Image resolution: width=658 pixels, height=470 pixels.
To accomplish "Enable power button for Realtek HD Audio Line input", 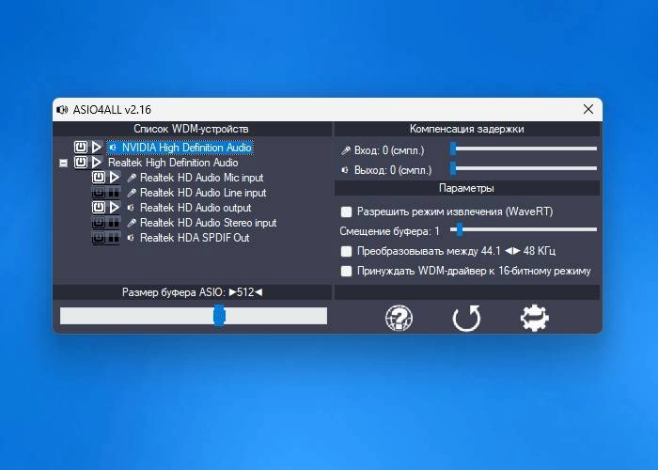I will (x=99, y=193).
